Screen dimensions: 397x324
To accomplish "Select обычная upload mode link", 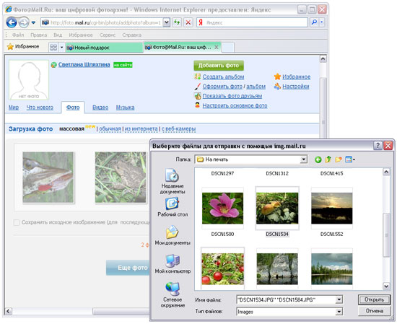I will [x=110, y=129].
